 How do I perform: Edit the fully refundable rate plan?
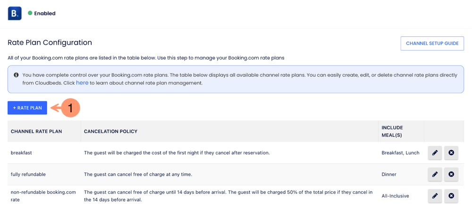coord(435,175)
